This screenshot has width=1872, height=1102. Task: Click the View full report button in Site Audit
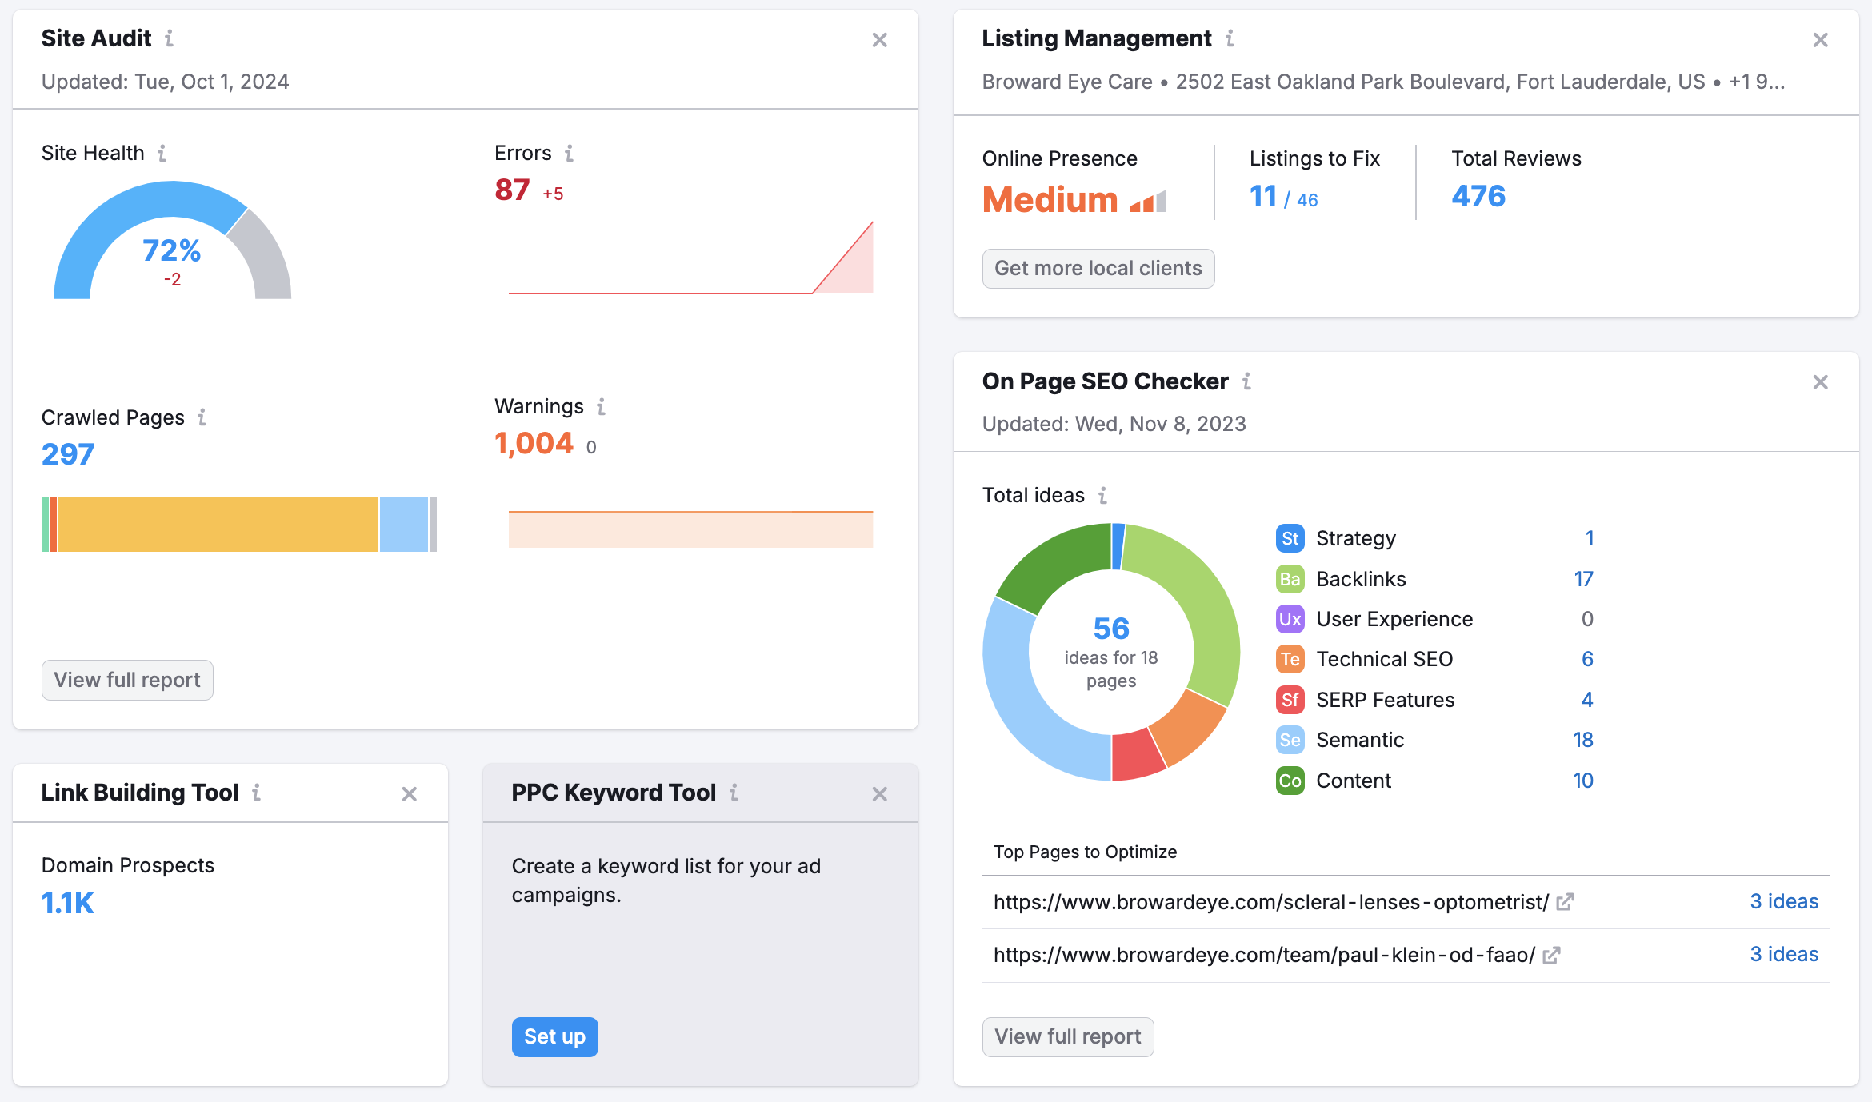coord(127,678)
